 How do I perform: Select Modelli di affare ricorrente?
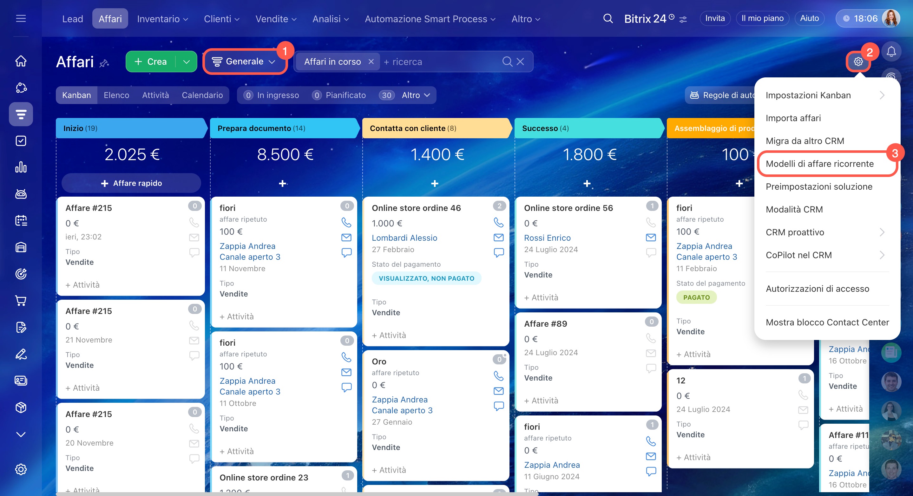[819, 164]
